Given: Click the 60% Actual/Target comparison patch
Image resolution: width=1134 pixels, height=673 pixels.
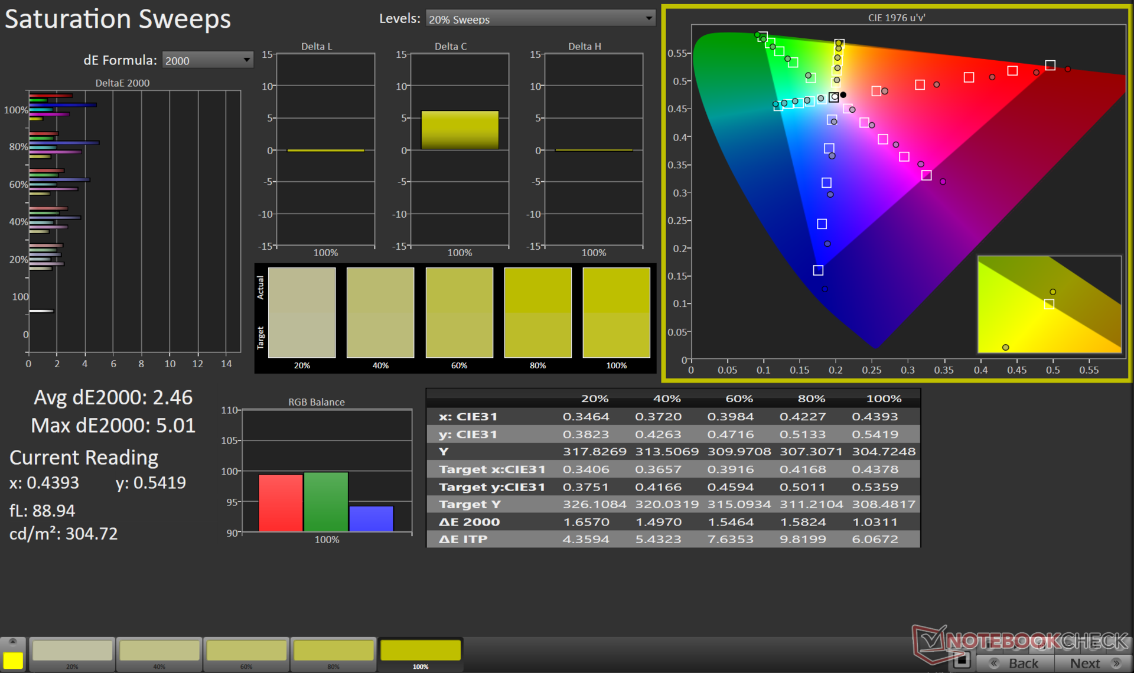Looking at the screenshot, I should (x=459, y=312).
